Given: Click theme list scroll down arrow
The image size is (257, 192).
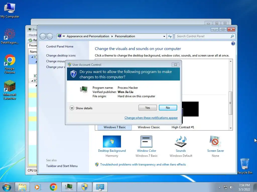Looking at the screenshot, I should click(231, 128).
